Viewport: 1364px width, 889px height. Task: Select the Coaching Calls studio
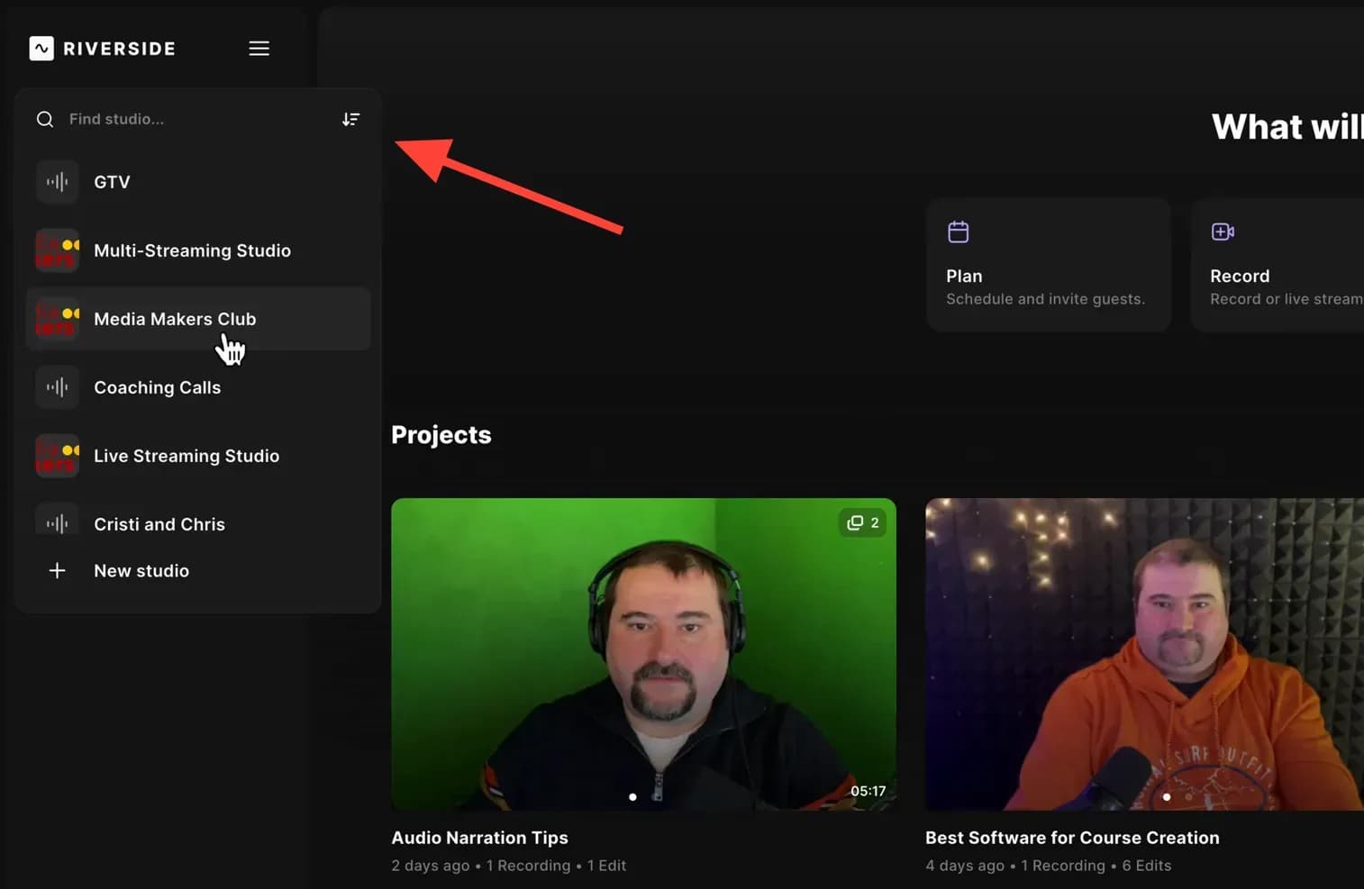coord(198,387)
